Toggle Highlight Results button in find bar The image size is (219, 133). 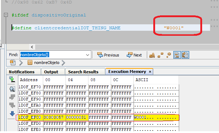tap(177, 55)
